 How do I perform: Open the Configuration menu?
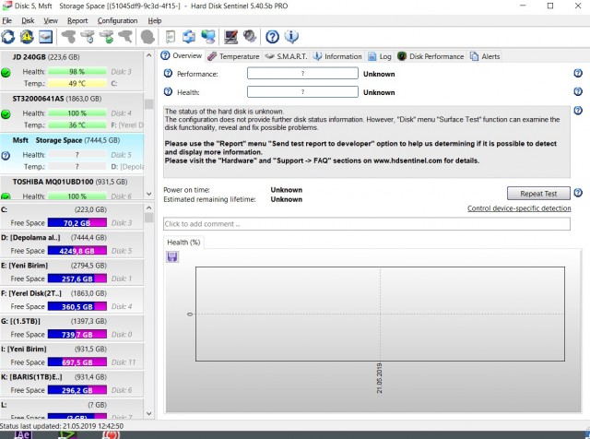point(117,20)
